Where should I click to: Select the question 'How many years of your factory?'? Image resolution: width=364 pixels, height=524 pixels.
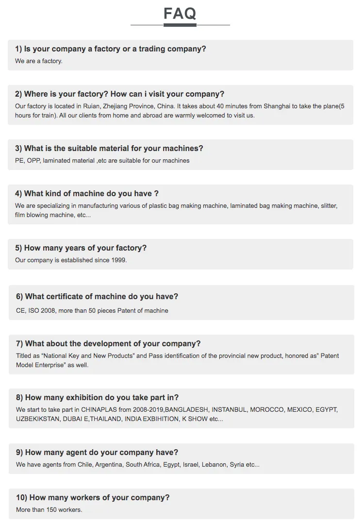(x=81, y=248)
